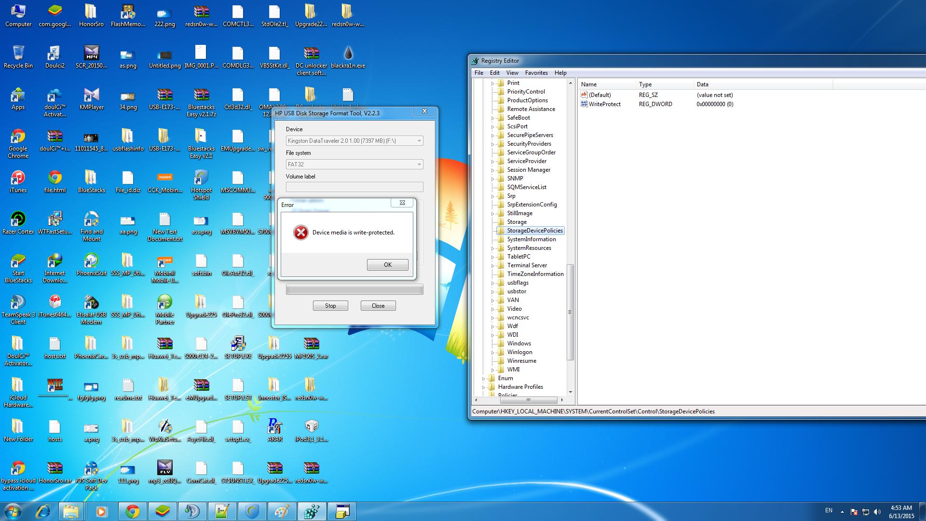The image size is (926, 521).
Task: Open the Windows Start menu
Action: coord(13,511)
